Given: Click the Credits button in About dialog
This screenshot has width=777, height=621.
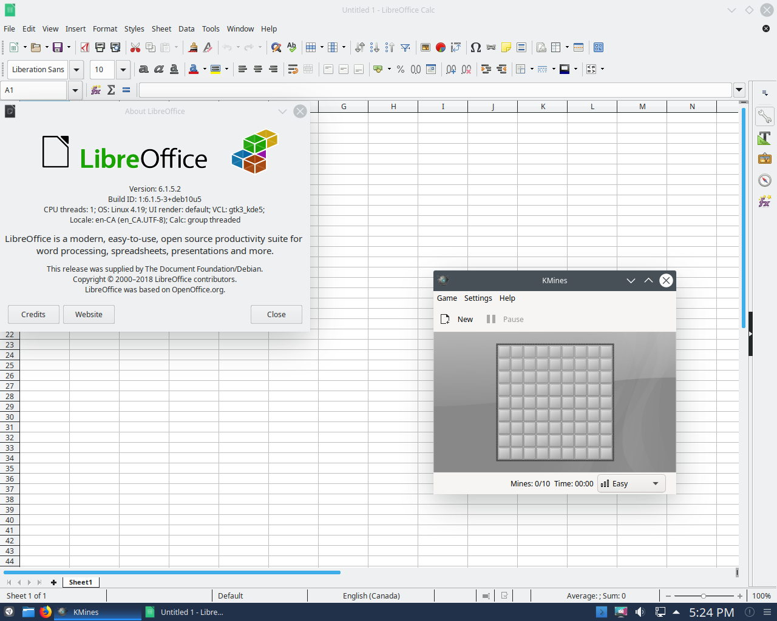Looking at the screenshot, I should coord(33,314).
